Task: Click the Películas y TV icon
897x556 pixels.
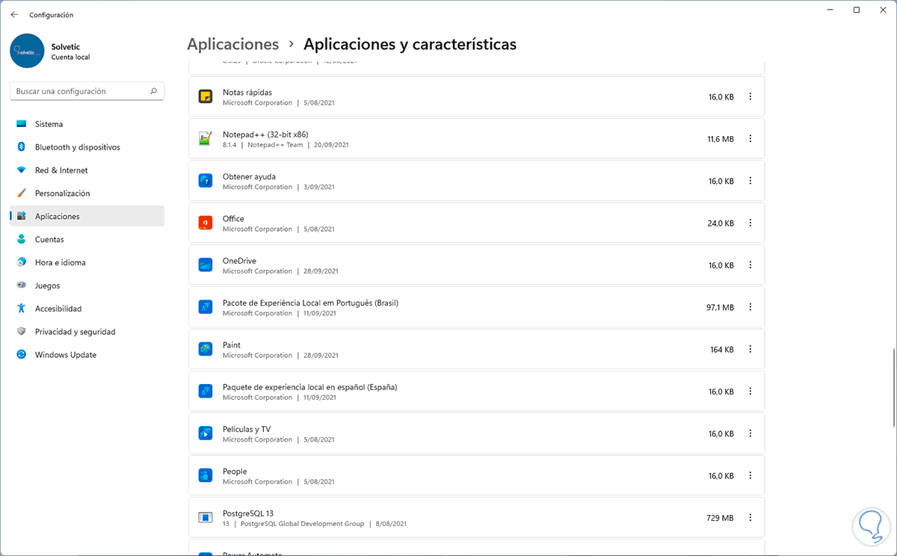Action: tap(206, 433)
